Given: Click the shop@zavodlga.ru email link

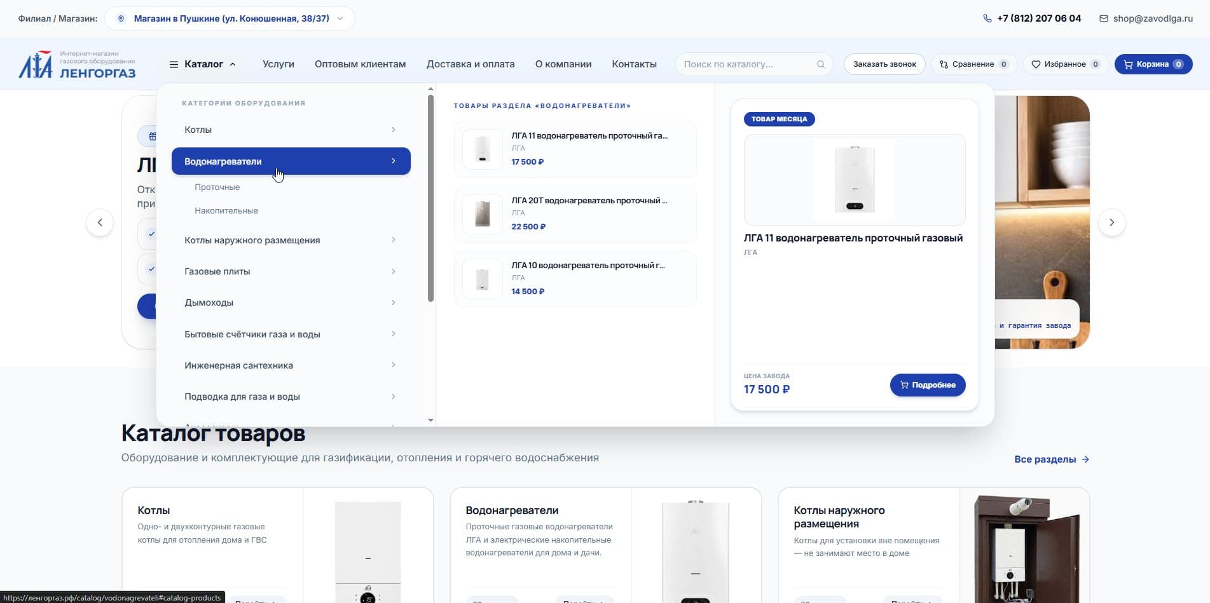Looking at the screenshot, I should (x=1153, y=18).
